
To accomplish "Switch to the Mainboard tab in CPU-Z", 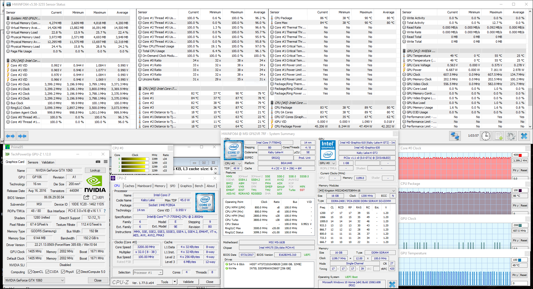I will coord(144,186).
